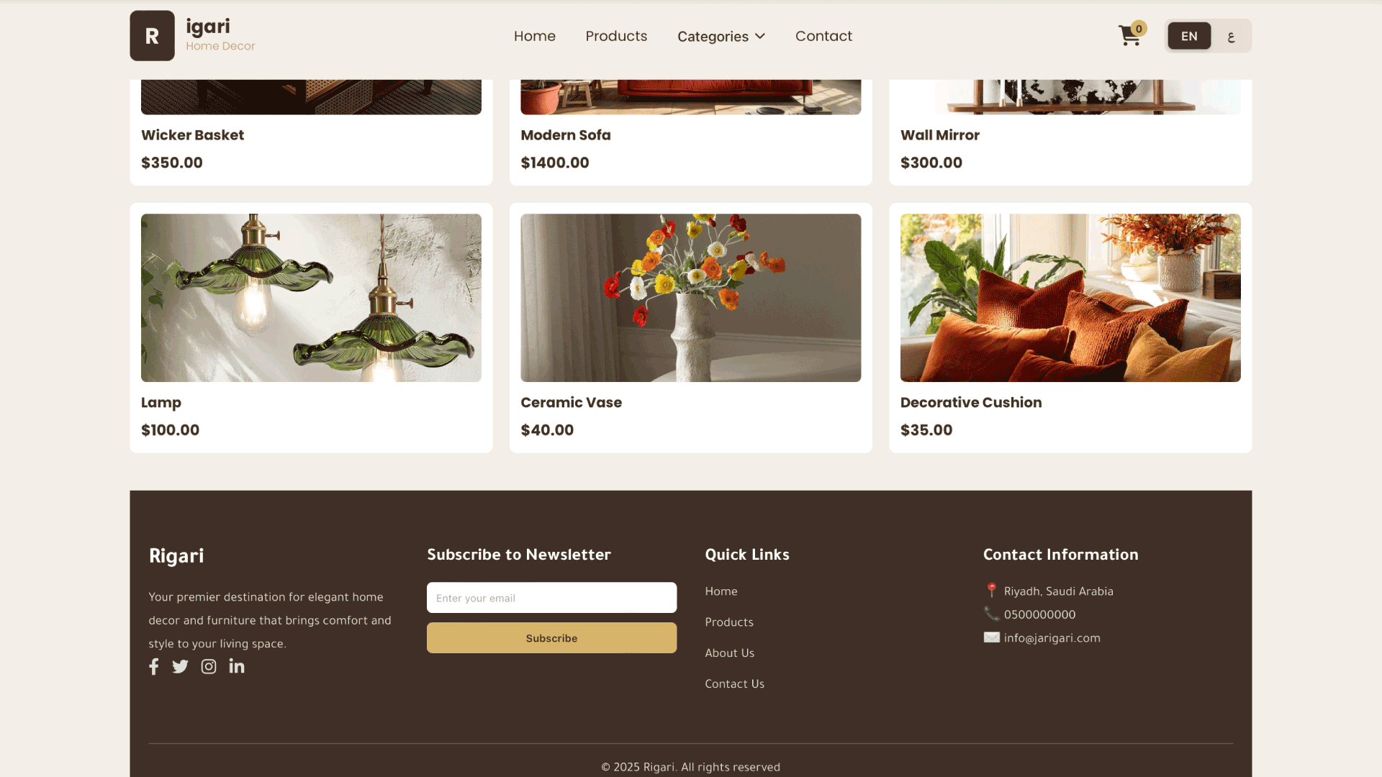Click the envelope icon next to email address
Image resolution: width=1382 pixels, height=777 pixels.
click(x=991, y=637)
